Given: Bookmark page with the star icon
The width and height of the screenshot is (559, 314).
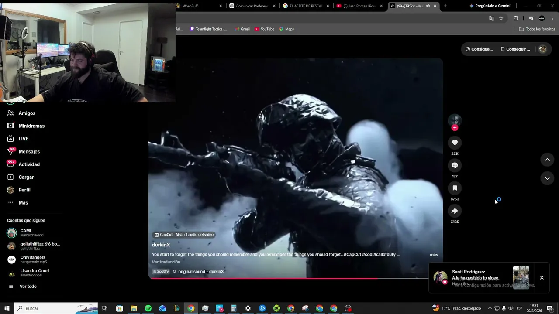Looking at the screenshot, I should (x=501, y=18).
